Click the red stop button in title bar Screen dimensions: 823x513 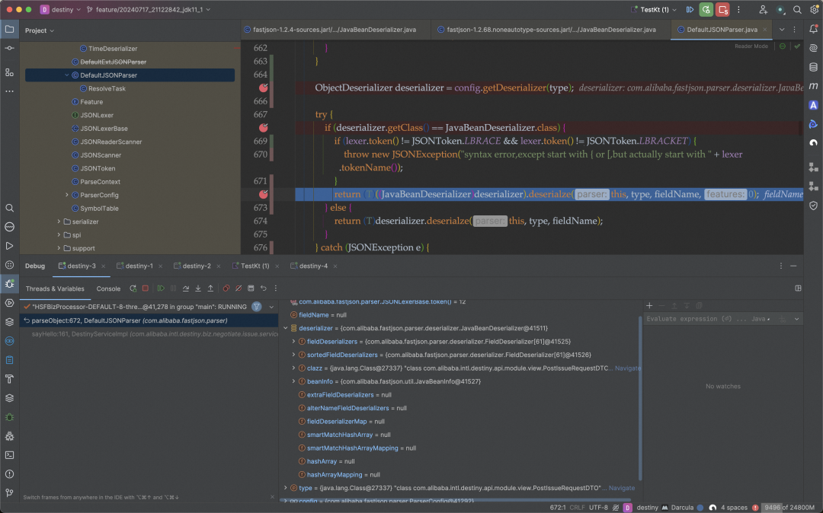(722, 9)
